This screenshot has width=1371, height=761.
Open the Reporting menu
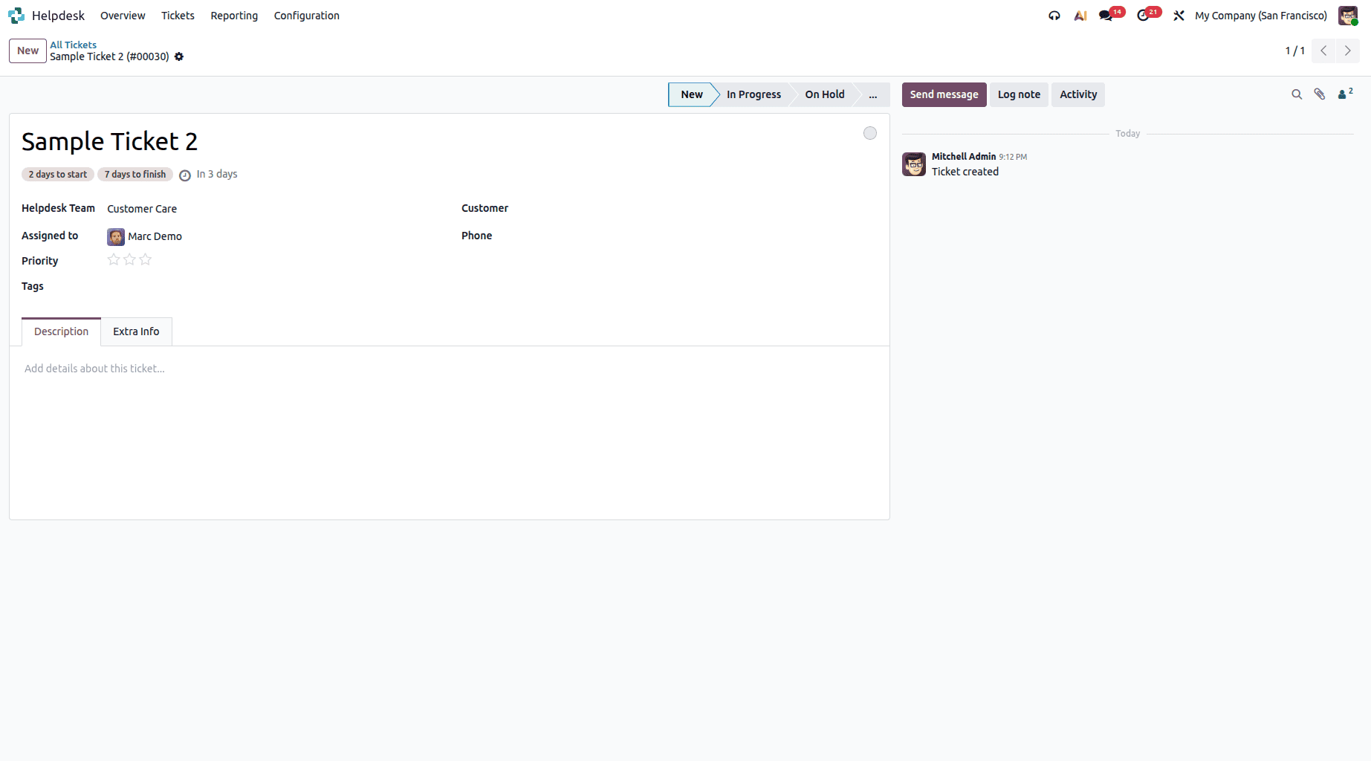(234, 16)
